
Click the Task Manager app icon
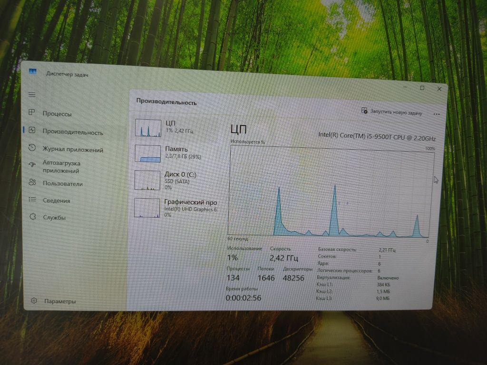[x=33, y=72]
